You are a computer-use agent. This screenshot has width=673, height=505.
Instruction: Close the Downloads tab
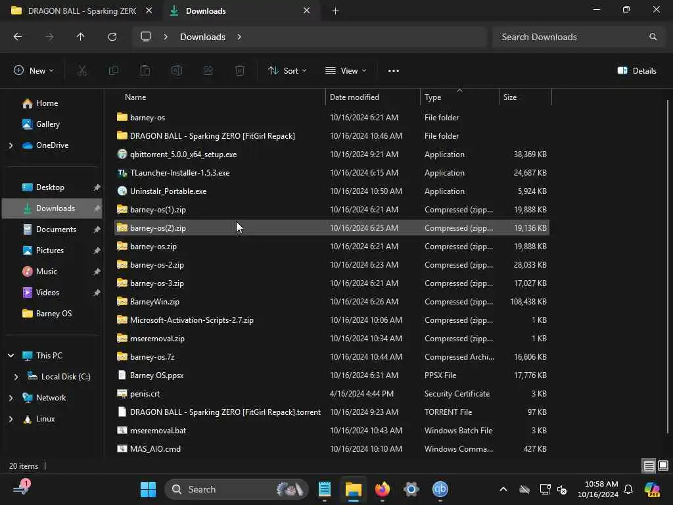(x=306, y=11)
